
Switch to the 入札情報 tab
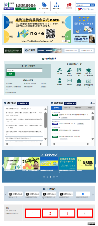click(89, 108)
